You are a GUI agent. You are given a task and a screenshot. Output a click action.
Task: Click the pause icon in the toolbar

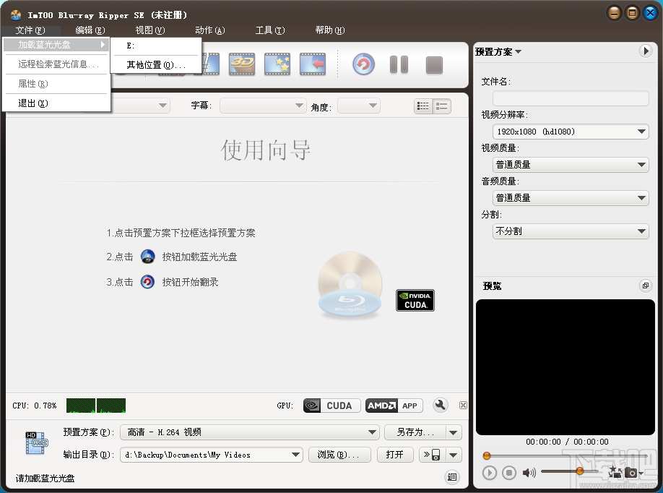399,64
